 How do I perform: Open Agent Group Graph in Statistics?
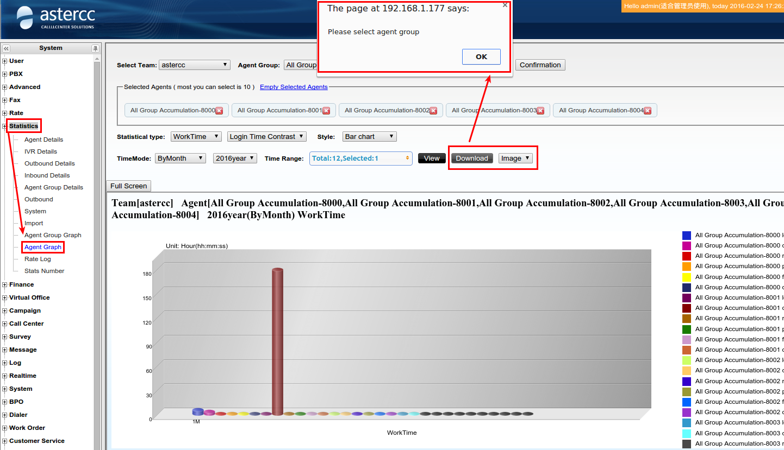53,235
